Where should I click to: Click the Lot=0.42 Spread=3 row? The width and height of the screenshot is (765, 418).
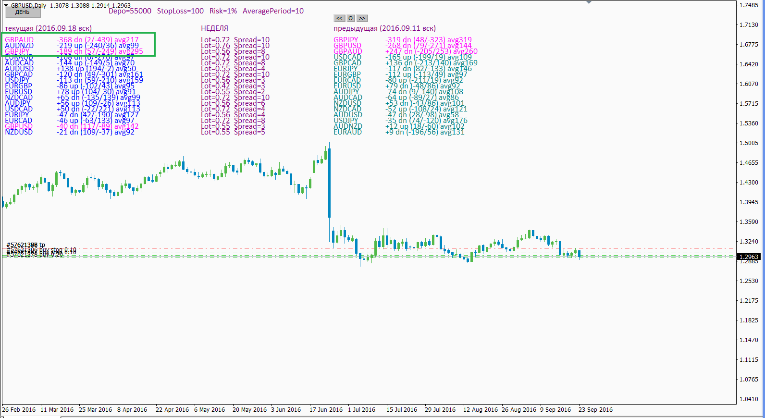click(x=233, y=86)
